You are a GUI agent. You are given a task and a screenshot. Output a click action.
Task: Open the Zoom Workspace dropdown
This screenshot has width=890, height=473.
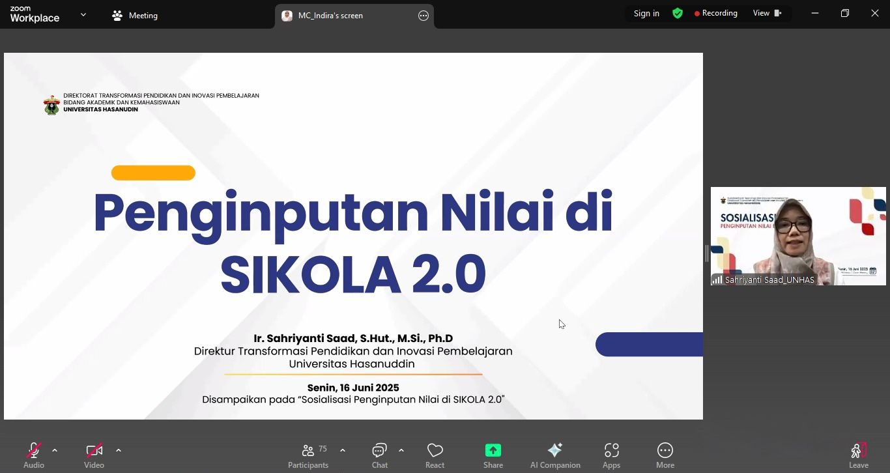(83, 13)
